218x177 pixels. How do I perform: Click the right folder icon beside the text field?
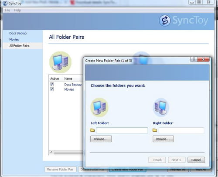155,130
